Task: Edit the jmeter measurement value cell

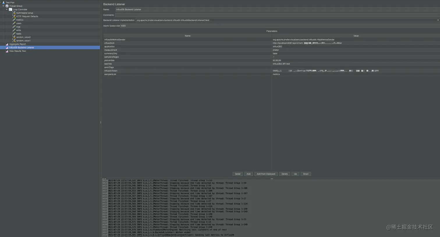Action: [356, 50]
